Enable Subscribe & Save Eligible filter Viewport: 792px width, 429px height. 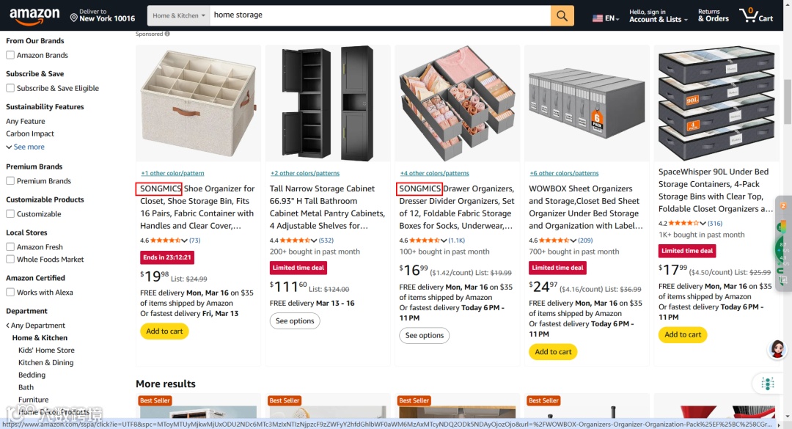click(x=10, y=88)
